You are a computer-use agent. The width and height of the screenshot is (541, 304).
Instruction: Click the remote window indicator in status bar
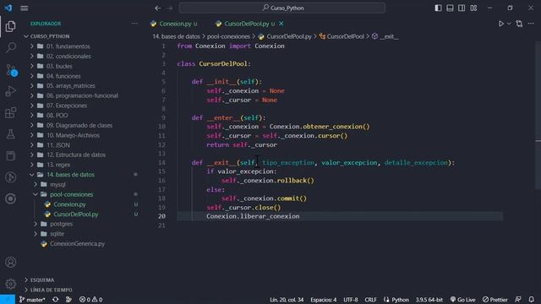8,300
